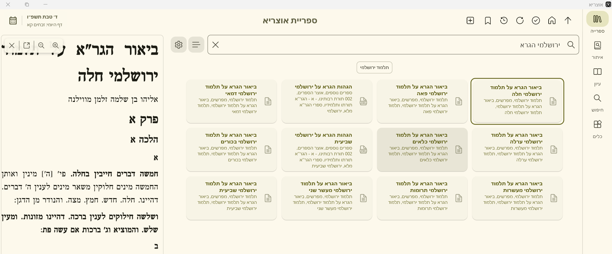
Task: Click the add new plus-square icon
Action: click(470, 21)
